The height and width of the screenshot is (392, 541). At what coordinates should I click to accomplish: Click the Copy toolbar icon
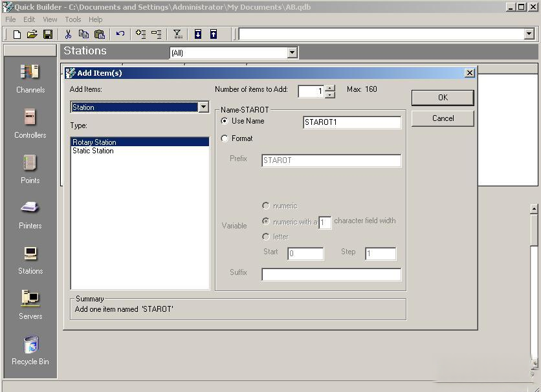[x=83, y=34]
